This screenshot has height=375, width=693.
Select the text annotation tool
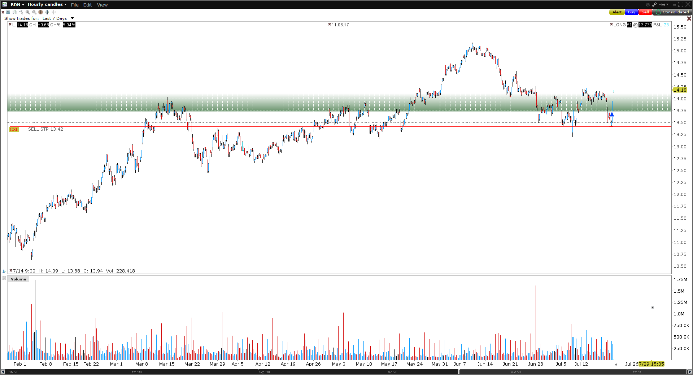(8, 12)
